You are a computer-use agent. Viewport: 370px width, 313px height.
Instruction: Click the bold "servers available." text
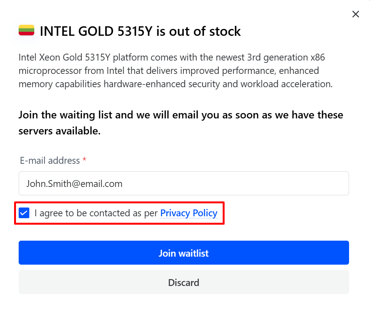click(x=59, y=131)
